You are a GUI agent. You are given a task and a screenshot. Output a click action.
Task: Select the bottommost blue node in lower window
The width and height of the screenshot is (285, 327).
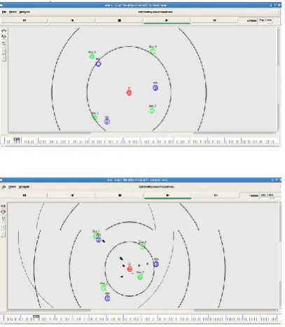[107, 298]
